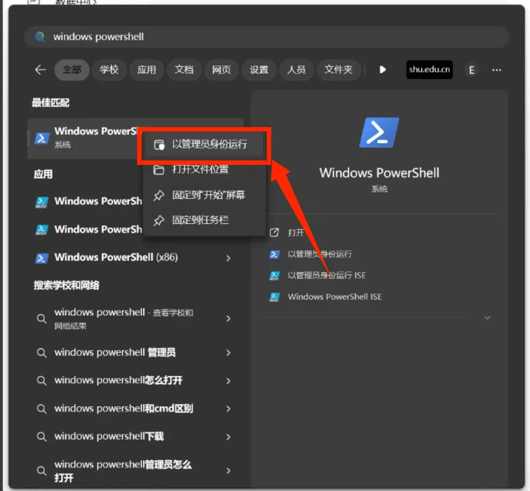Select suggestion windows powershell下载
This screenshot has width=530, height=491.
[135, 437]
